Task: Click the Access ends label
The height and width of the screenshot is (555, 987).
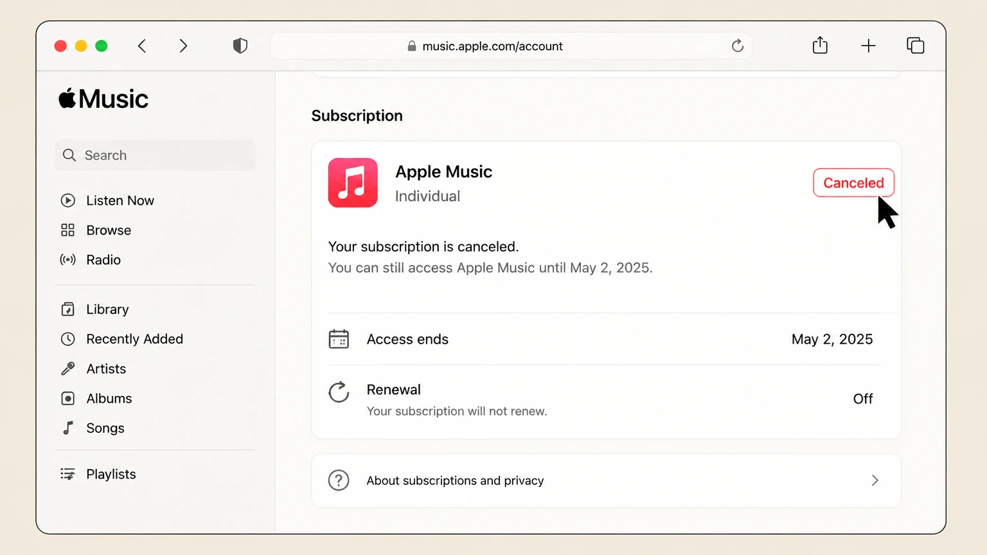Action: click(407, 339)
